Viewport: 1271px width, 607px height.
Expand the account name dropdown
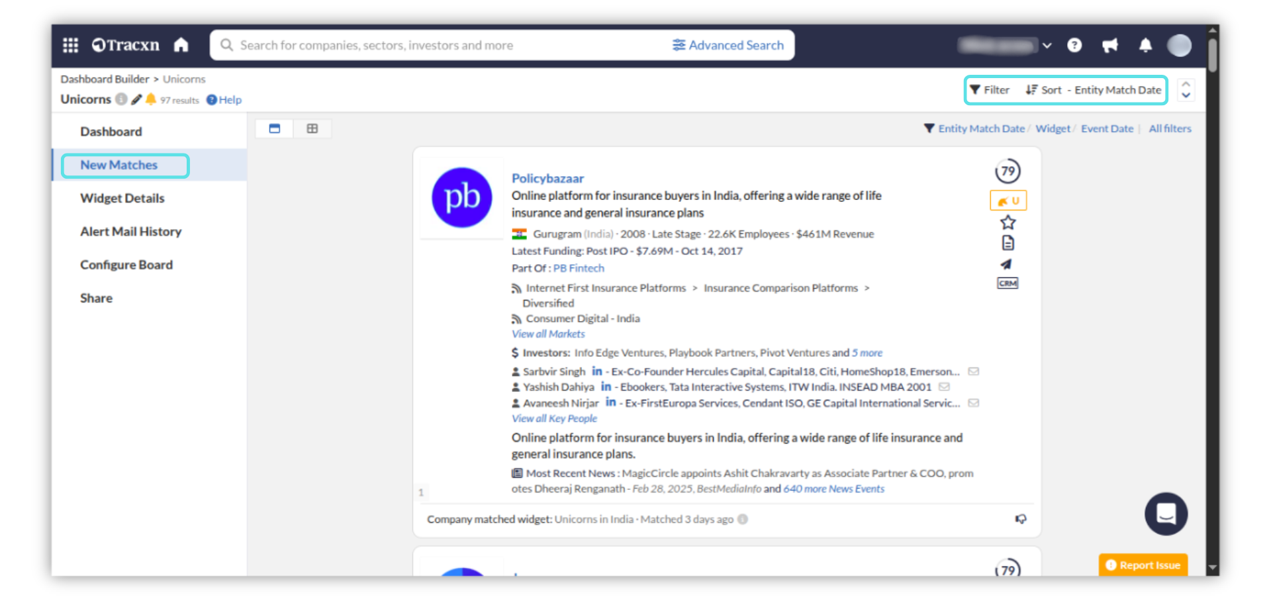1047,46
